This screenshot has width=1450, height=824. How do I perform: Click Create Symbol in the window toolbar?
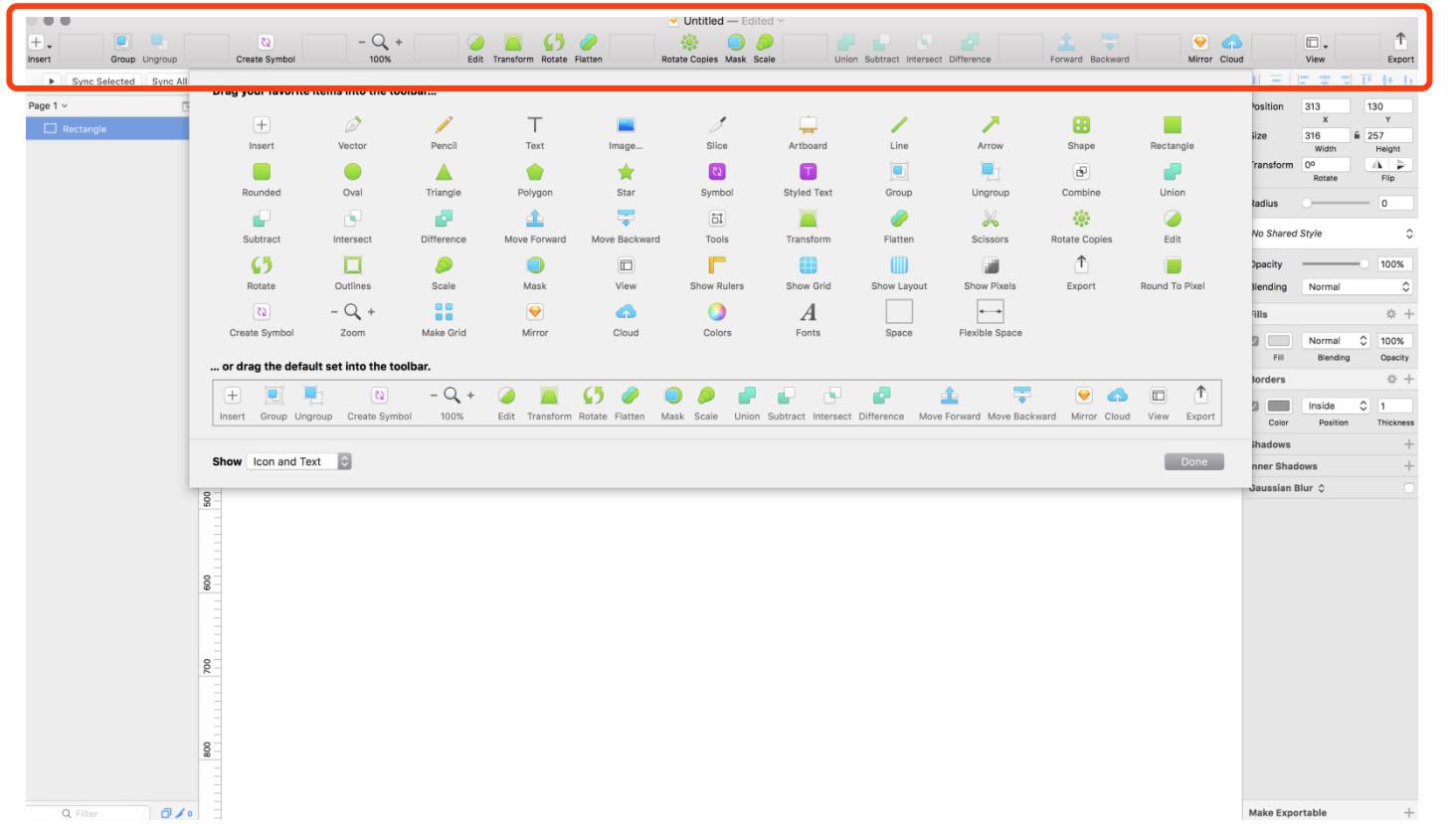[265, 48]
